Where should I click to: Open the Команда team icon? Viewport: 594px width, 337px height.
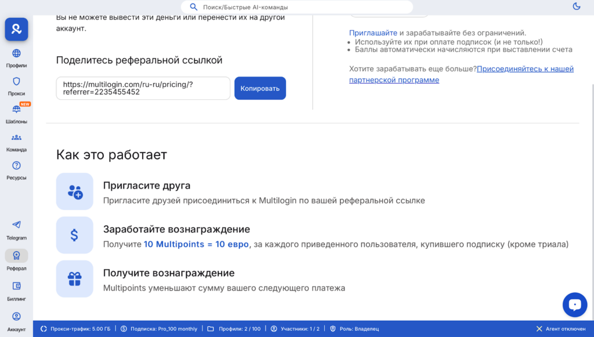point(16,137)
